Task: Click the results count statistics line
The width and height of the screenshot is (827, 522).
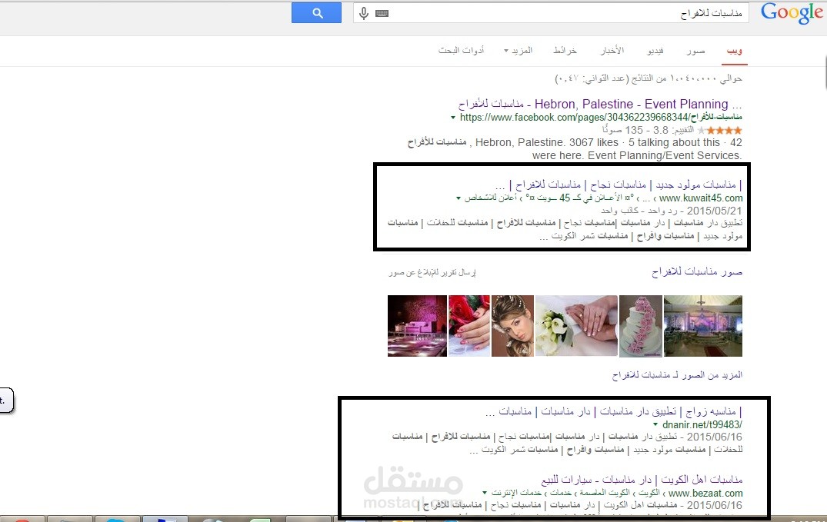Action: tap(649, 78)
